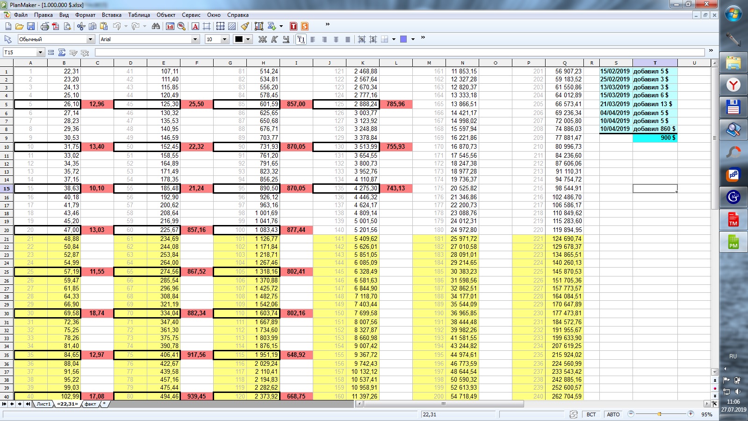
Task: Toggle italic formatting (К)
Action: click(x=274, y=39)
